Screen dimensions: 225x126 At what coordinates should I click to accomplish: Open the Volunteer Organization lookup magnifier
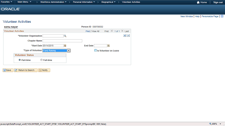(x=65, y=36)
